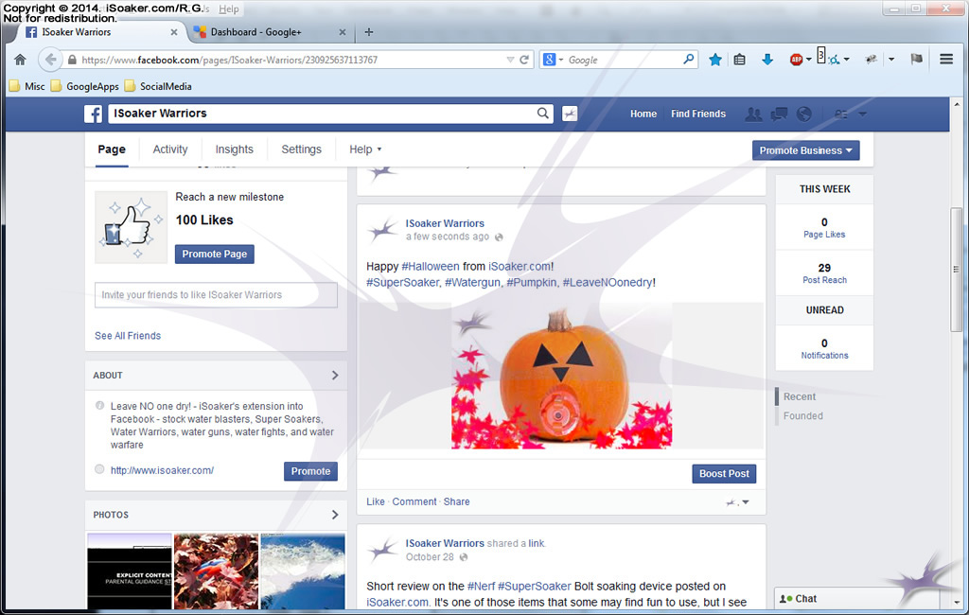Open the Adblock Plus dropdown arrow
This screenshot has height=615, width=969.
point(808,60)
